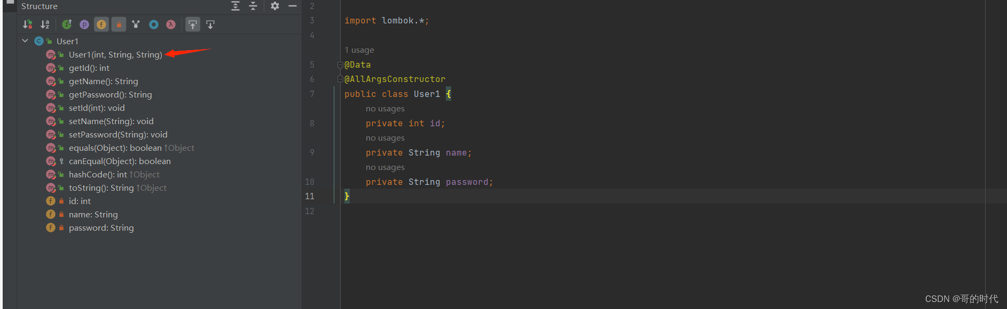Click the Collapse All icon in Structure header

click(253, 6)
